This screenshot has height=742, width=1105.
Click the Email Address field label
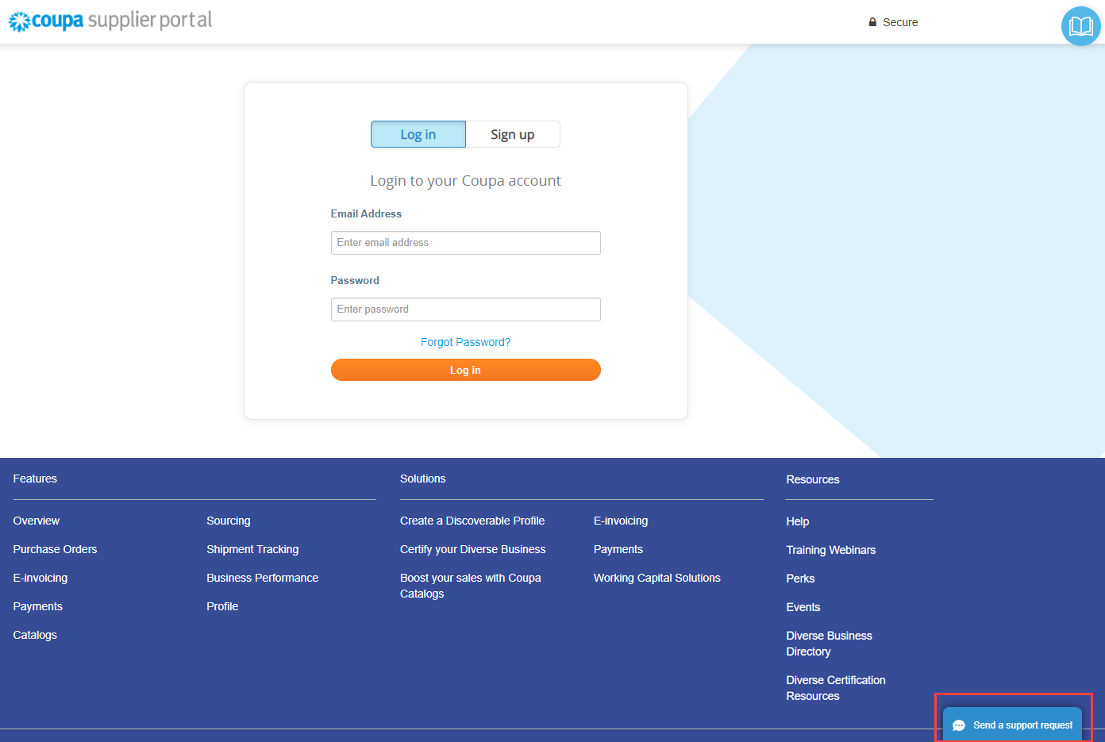(366, 213)
